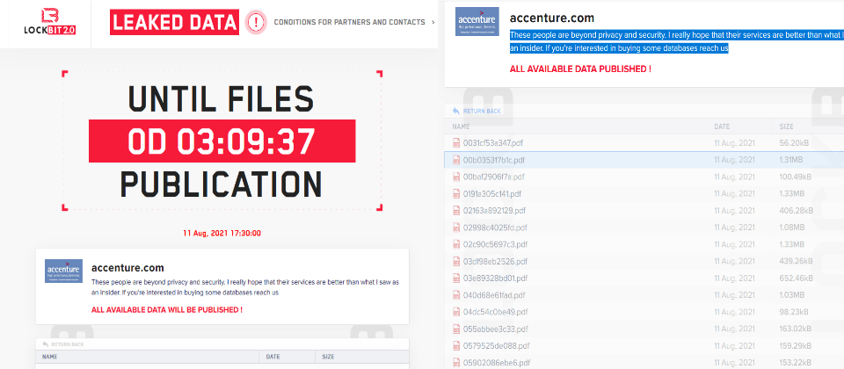This screenshot has height=369, width=844.
Task: Click PDF icon for 03e89328bd01.pdf
Action: click(x=456, y=279)
